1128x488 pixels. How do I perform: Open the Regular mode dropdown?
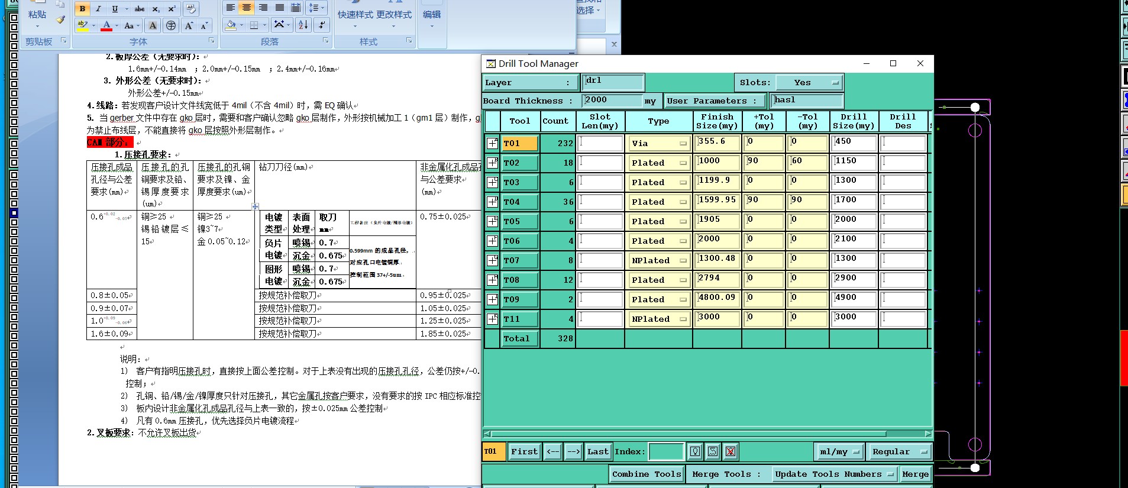click(900, 451)
